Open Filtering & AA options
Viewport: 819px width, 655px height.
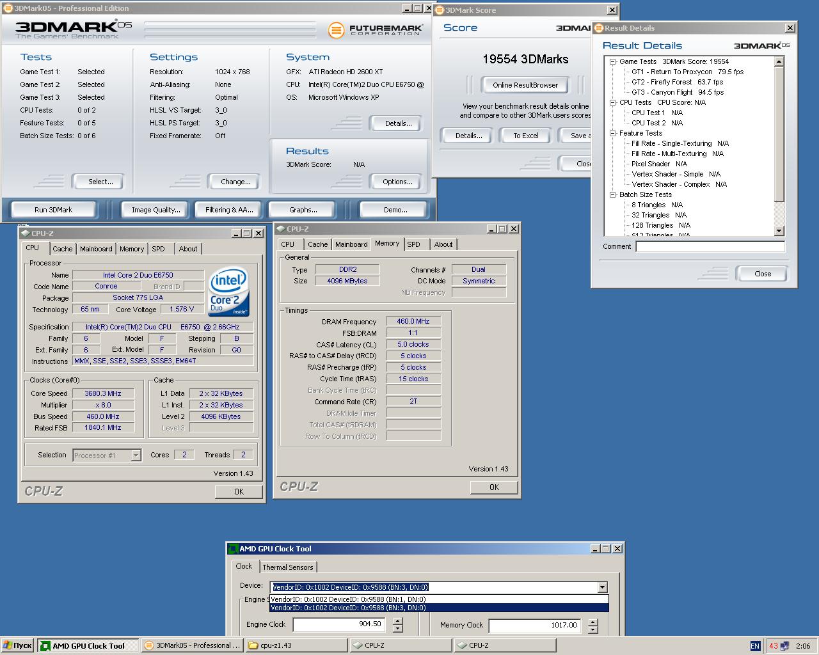click(229, 210)
